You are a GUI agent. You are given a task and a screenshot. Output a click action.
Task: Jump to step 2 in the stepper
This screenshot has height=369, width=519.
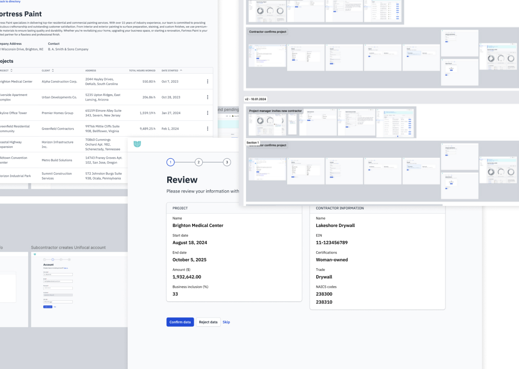tap(199, 162)
